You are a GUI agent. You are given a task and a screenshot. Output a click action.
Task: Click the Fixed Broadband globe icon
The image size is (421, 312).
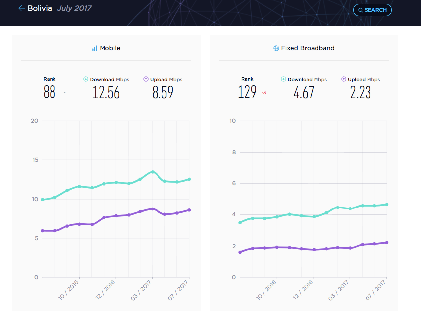[276, 48]
